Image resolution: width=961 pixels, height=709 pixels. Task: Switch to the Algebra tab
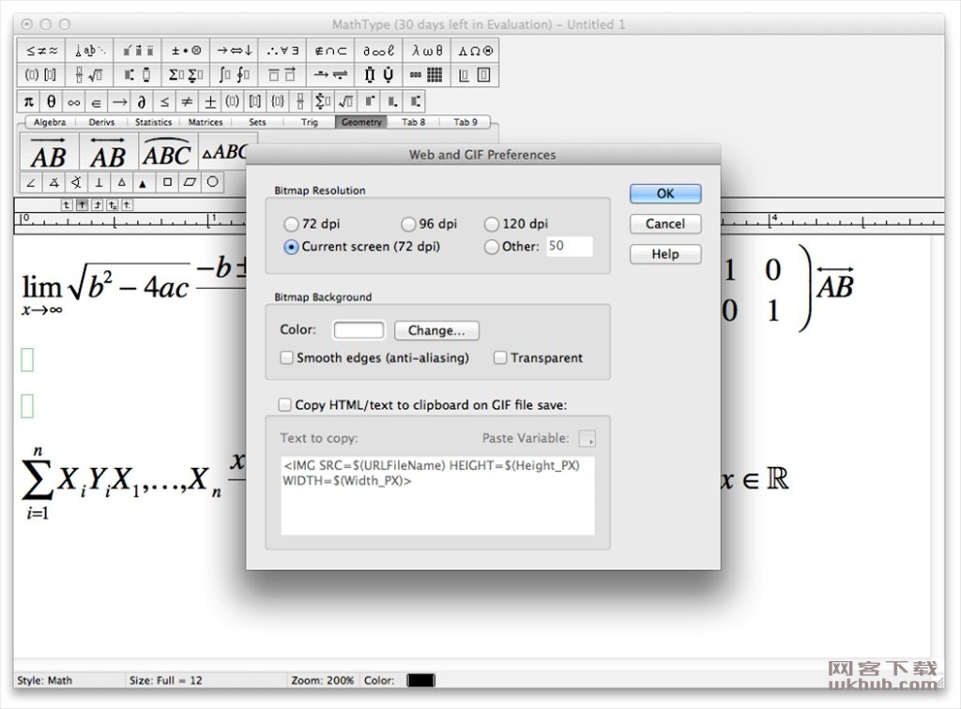(x=50, y=122)
